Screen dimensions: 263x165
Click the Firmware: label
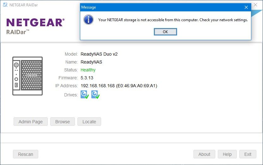(68, 78)
